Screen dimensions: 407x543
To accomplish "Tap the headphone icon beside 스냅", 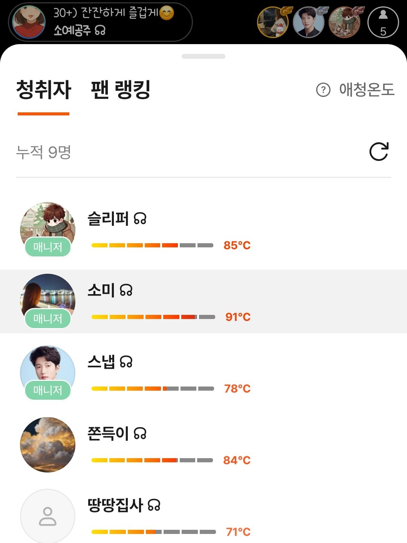I will 126,362.
